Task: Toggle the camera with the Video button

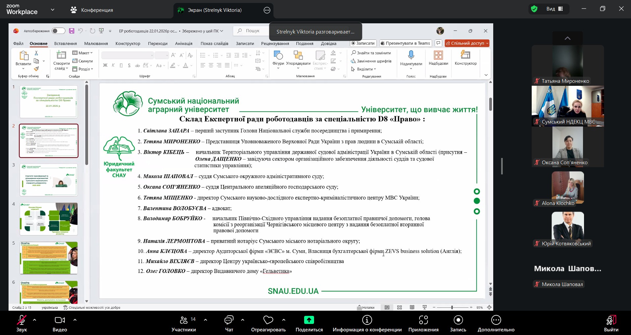Action: 60,320
